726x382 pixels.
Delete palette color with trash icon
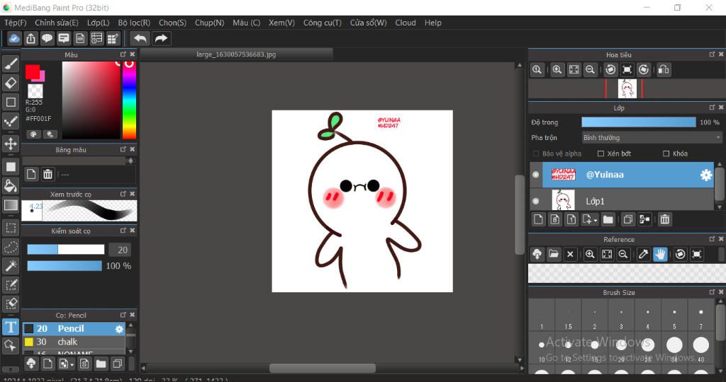click(x=48, y=174)
